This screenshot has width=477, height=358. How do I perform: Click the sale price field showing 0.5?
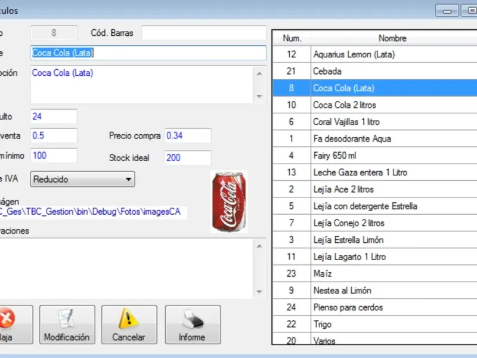tap(54, 135)
